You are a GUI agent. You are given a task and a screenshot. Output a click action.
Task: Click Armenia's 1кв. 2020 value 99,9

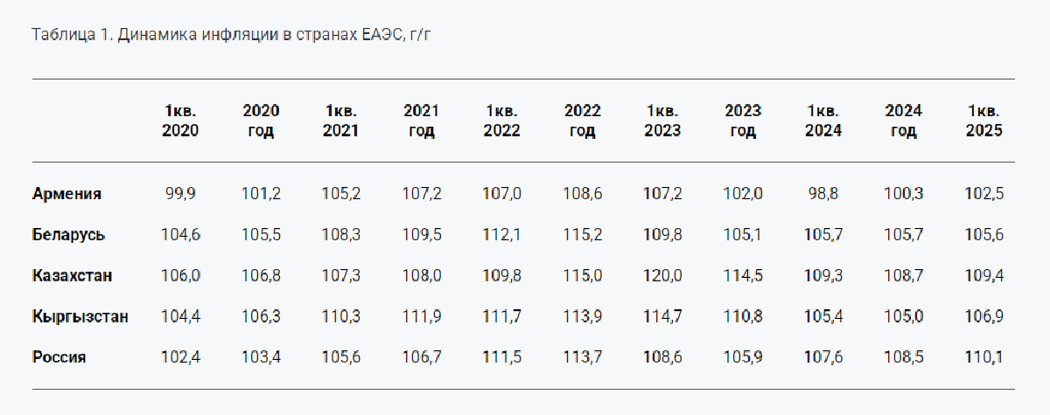tap(180, 194)
